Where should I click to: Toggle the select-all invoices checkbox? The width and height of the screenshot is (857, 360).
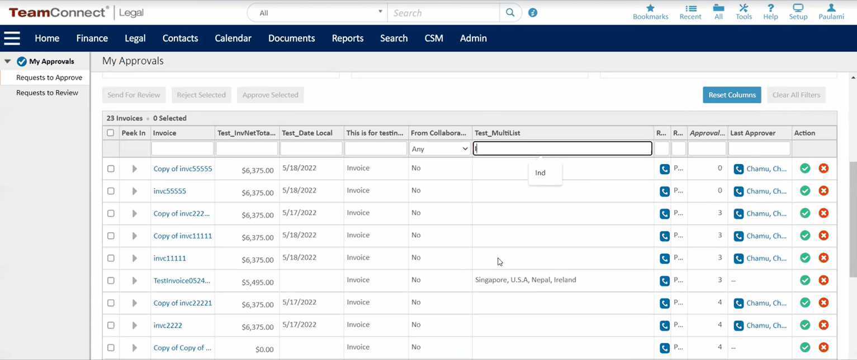coord(111,133)
